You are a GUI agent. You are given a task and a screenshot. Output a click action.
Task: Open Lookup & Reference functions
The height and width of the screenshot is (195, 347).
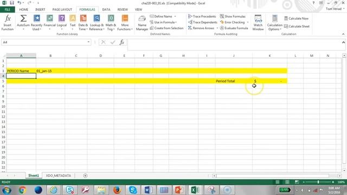(x=97, y=22)
